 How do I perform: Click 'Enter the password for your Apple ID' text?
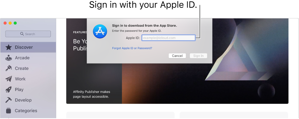(137, 31)
